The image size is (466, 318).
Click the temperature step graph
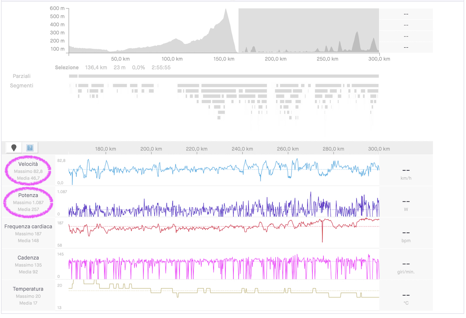224,290
